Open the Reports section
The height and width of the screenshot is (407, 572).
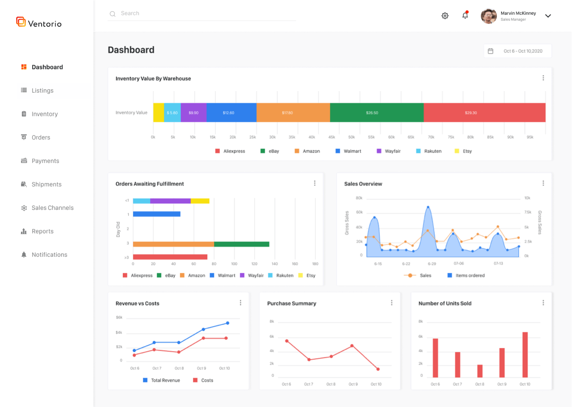43,231
